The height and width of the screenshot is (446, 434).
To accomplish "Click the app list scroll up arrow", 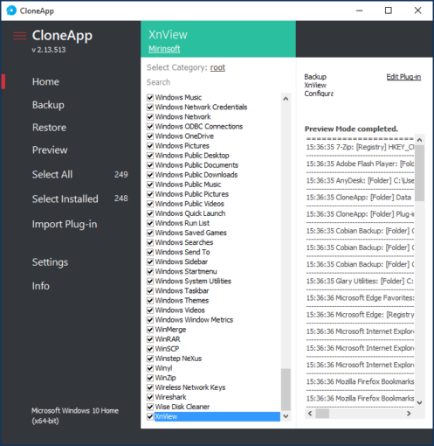I will (x=286, y=99).
